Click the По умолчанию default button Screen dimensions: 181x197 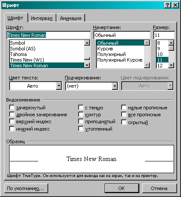coord(26,188)
